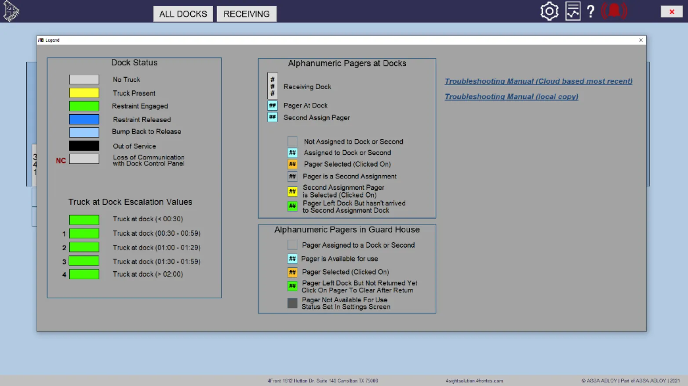688x386 pixels.
Task: Select the Receiving Dock pager symbol in legend
Action: [273, 86]
